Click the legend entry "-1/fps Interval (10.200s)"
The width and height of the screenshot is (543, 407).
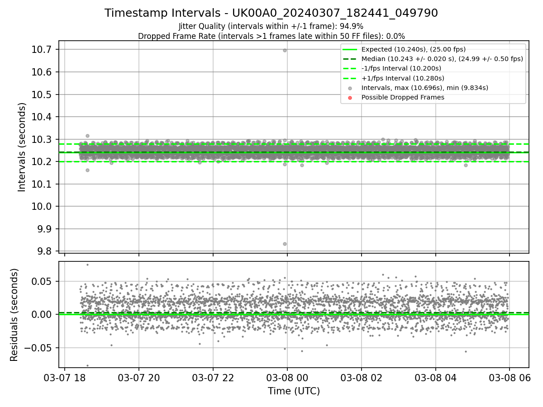click(401, 68)
